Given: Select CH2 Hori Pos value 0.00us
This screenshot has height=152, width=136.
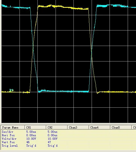Looking at the screenshot, I should click(52, 135).
